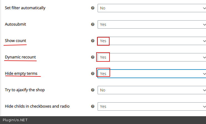The width and height of the screenshot is (206, 124).
Task: Click help icon next to Set filter automatically
Action: 93,8
